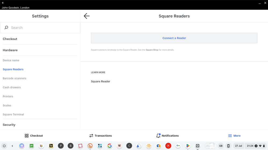The height and width of the screenshot is (150, 268).
Task: Open Notifications bell
Action: [167, 136]
